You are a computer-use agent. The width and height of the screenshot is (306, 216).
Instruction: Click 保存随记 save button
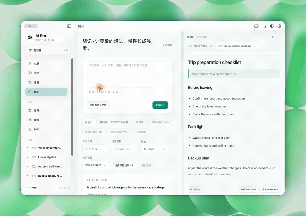160,105
